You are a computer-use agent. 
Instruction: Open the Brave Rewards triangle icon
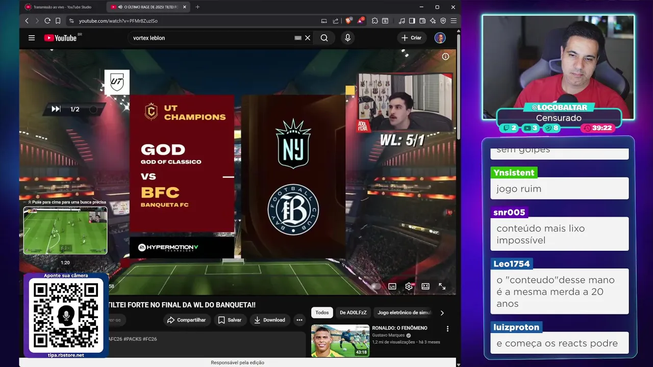click(361, 21)
